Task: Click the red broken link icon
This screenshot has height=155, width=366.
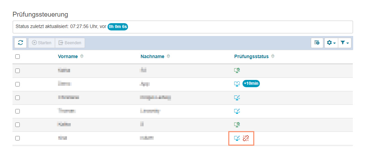Action: (x=246, y=138)
